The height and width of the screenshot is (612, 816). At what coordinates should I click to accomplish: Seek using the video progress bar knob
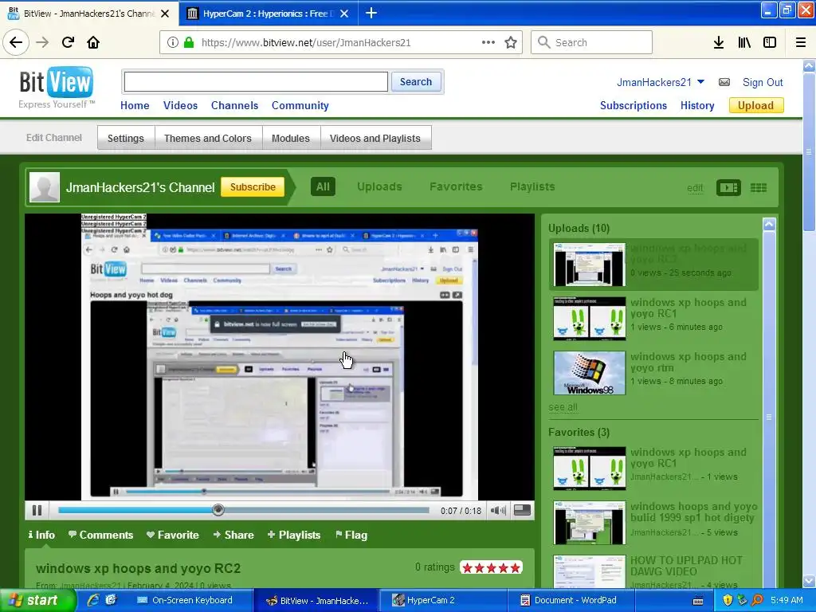point(218,511)
